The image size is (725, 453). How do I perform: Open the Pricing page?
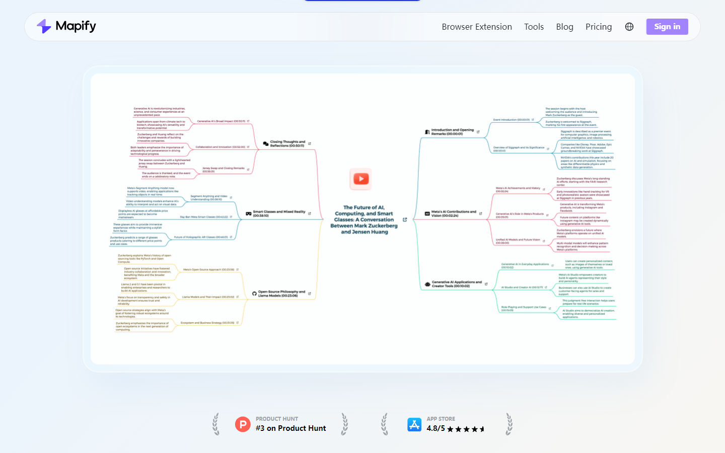[599, 27]
